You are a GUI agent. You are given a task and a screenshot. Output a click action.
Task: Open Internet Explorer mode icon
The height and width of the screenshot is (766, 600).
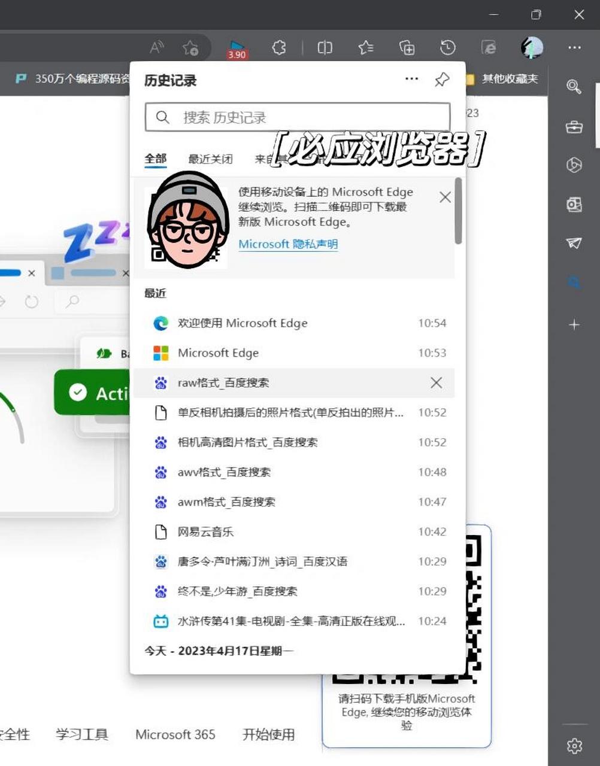point(489,47)
